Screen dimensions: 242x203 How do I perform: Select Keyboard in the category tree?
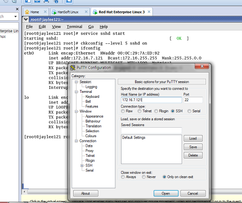pos(92,97)
